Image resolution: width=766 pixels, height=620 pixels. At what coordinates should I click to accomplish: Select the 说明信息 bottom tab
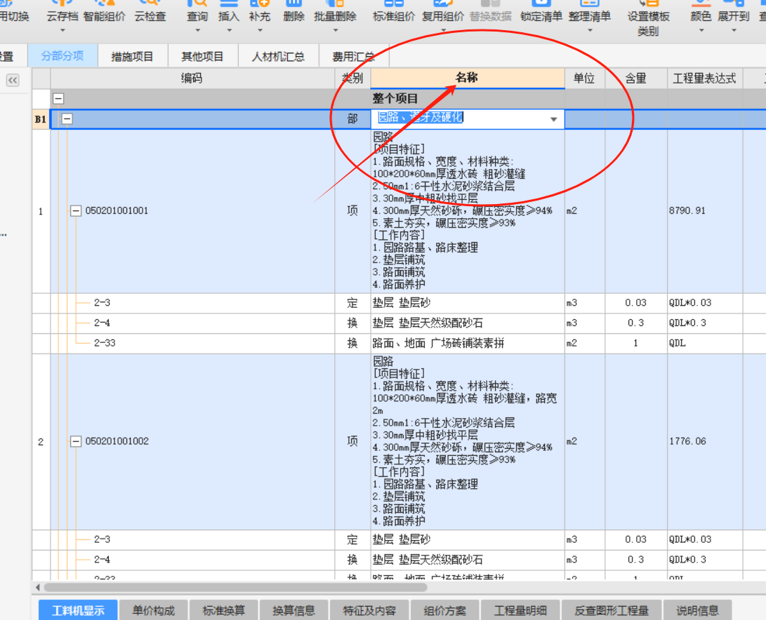click(x=698, y=610)
